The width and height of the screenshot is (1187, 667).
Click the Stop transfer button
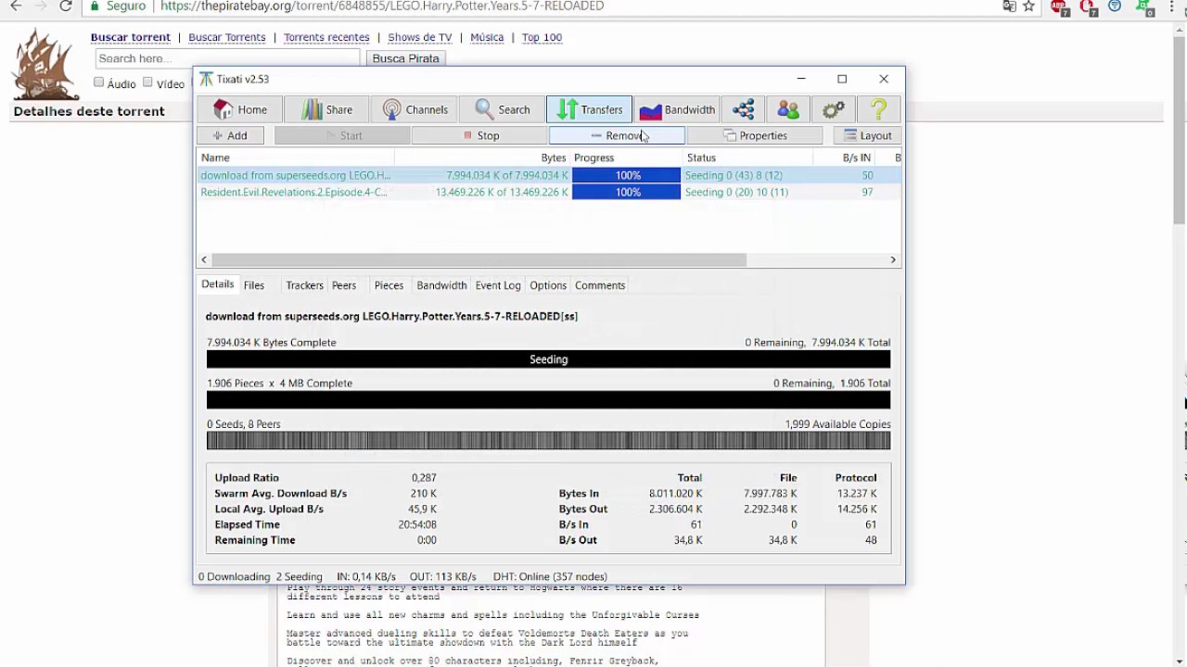(x=480, y=135)
